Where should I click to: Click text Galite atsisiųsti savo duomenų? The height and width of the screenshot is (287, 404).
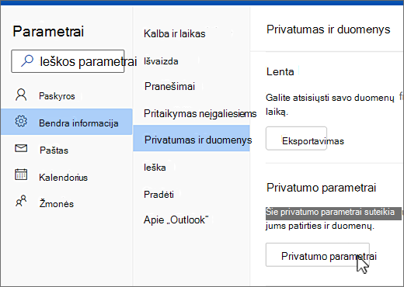pos(330,98)
